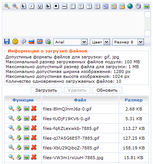Sort by the Размер column header
The width and height of the screenshot is (153, 164).
(x=134, y=100)
